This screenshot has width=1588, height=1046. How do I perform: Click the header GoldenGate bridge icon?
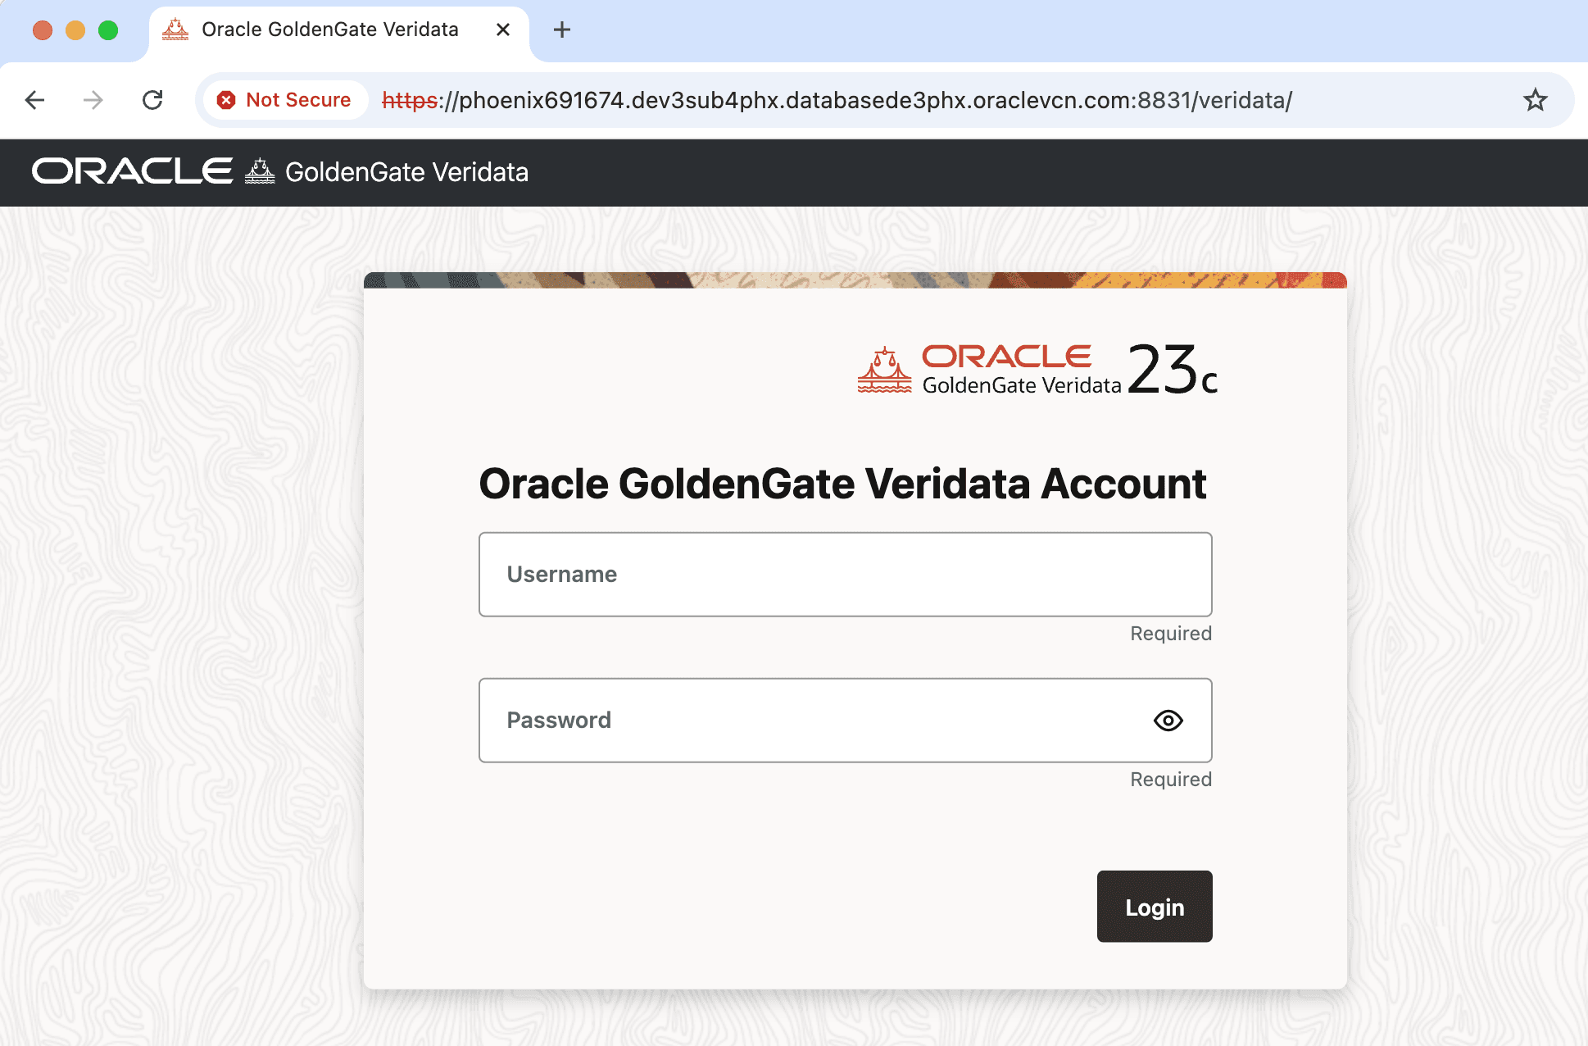tap(260, 171)
